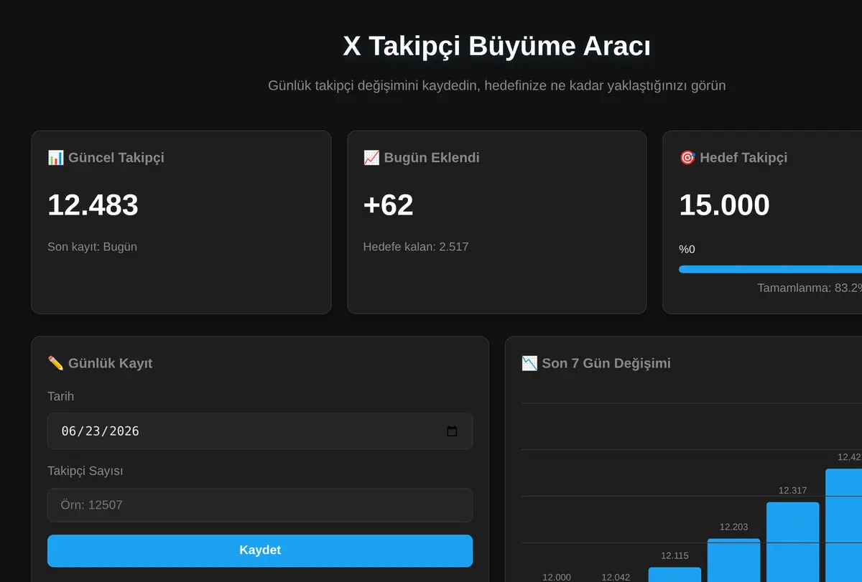Image resolution: width=862 pixels, height=582 pixels.
Task: Click the chart bar labeled 12.317
Action: point(792,542)
